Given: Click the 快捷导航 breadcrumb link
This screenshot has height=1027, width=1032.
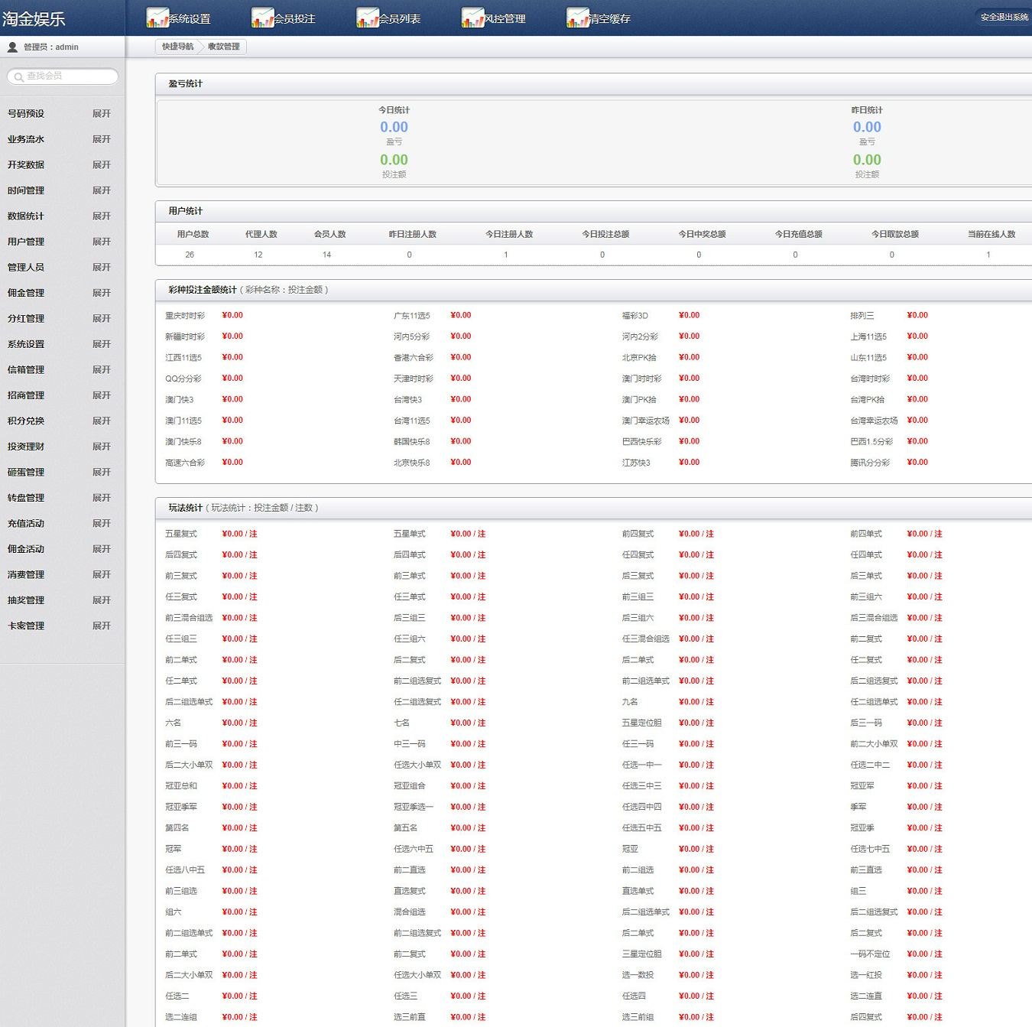Looking at the screenshot, I should tap(177, 47).
